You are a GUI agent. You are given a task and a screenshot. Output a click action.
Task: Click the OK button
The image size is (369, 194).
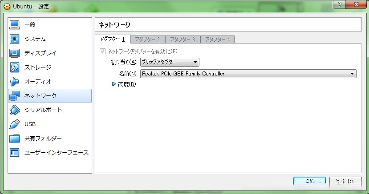(309, 181)
